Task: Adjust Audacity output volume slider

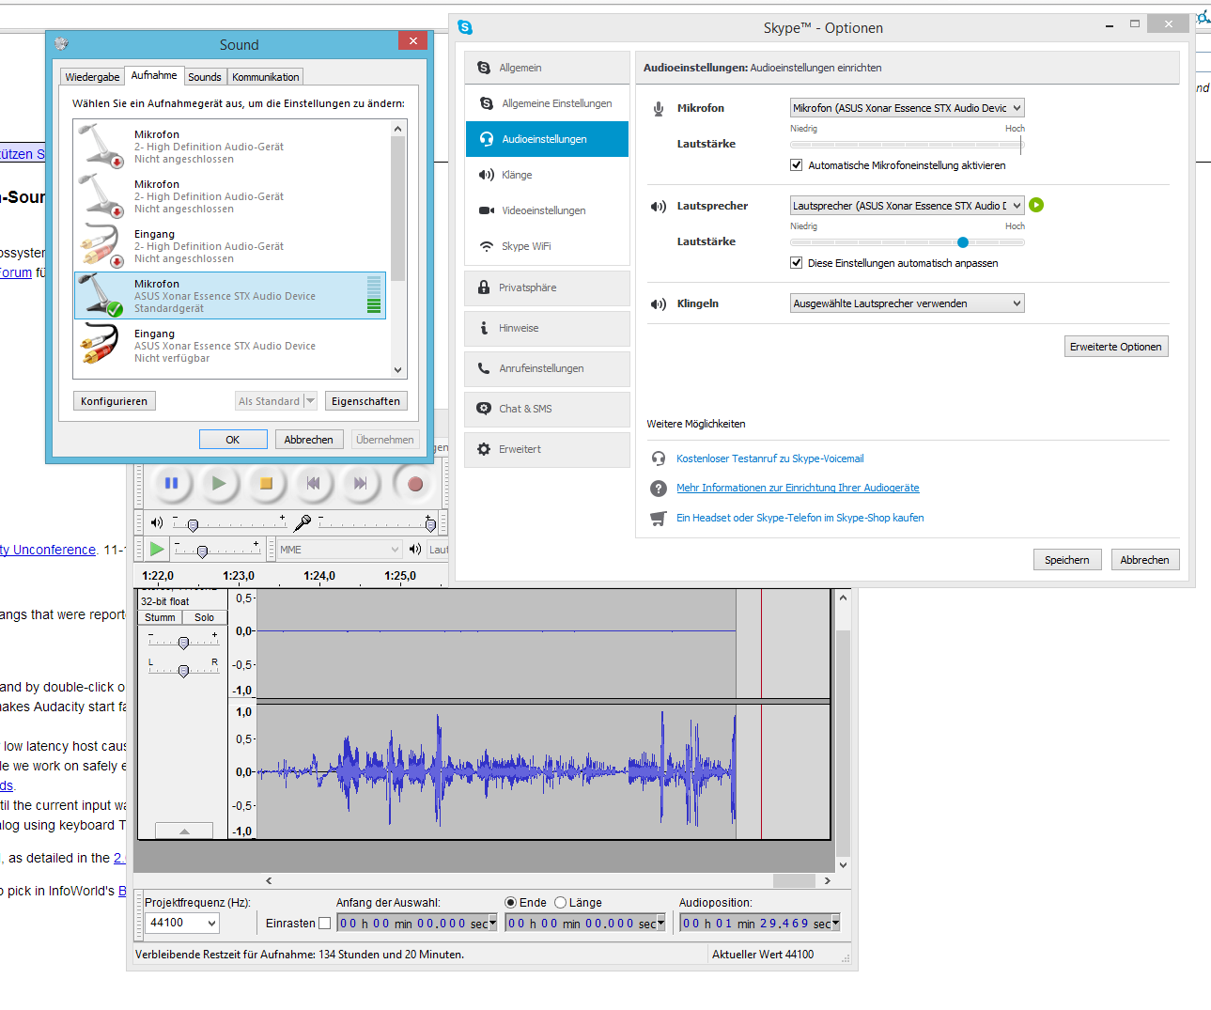Action: [x=193, y=525]
